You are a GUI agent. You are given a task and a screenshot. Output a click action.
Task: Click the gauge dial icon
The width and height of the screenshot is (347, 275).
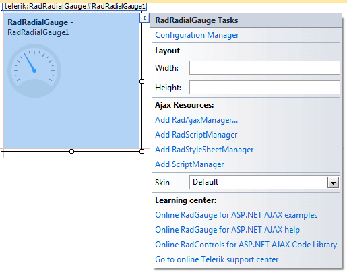coord(34,71)
